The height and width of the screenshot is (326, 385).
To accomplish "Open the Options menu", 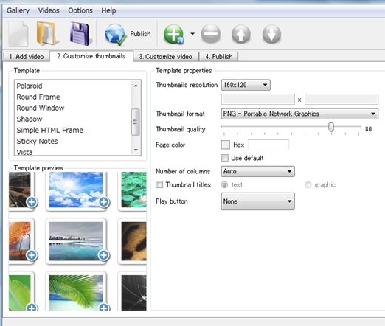I will coord(80,10).
